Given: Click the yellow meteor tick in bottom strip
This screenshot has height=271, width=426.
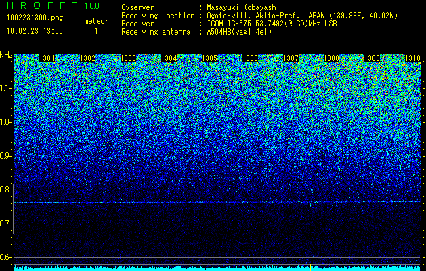Looking at the screenshot, I should click(310, 267).
